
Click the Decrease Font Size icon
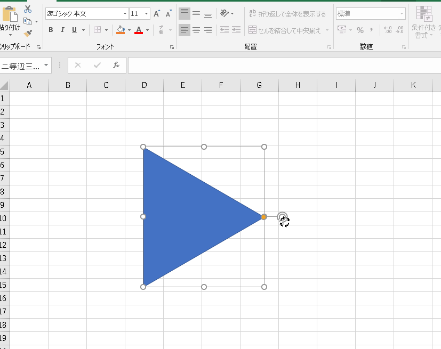pos(169,14)
